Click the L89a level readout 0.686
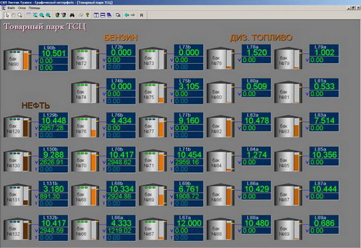 click(324, 223)
